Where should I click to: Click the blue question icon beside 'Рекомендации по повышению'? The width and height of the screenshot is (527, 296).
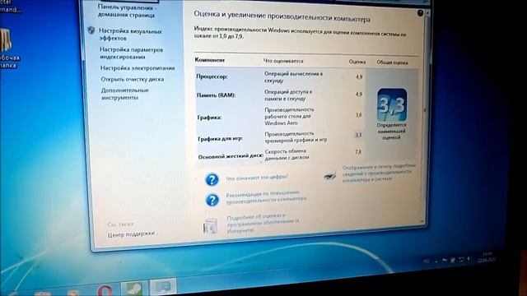pyautogui.click(x=212, y=200)
